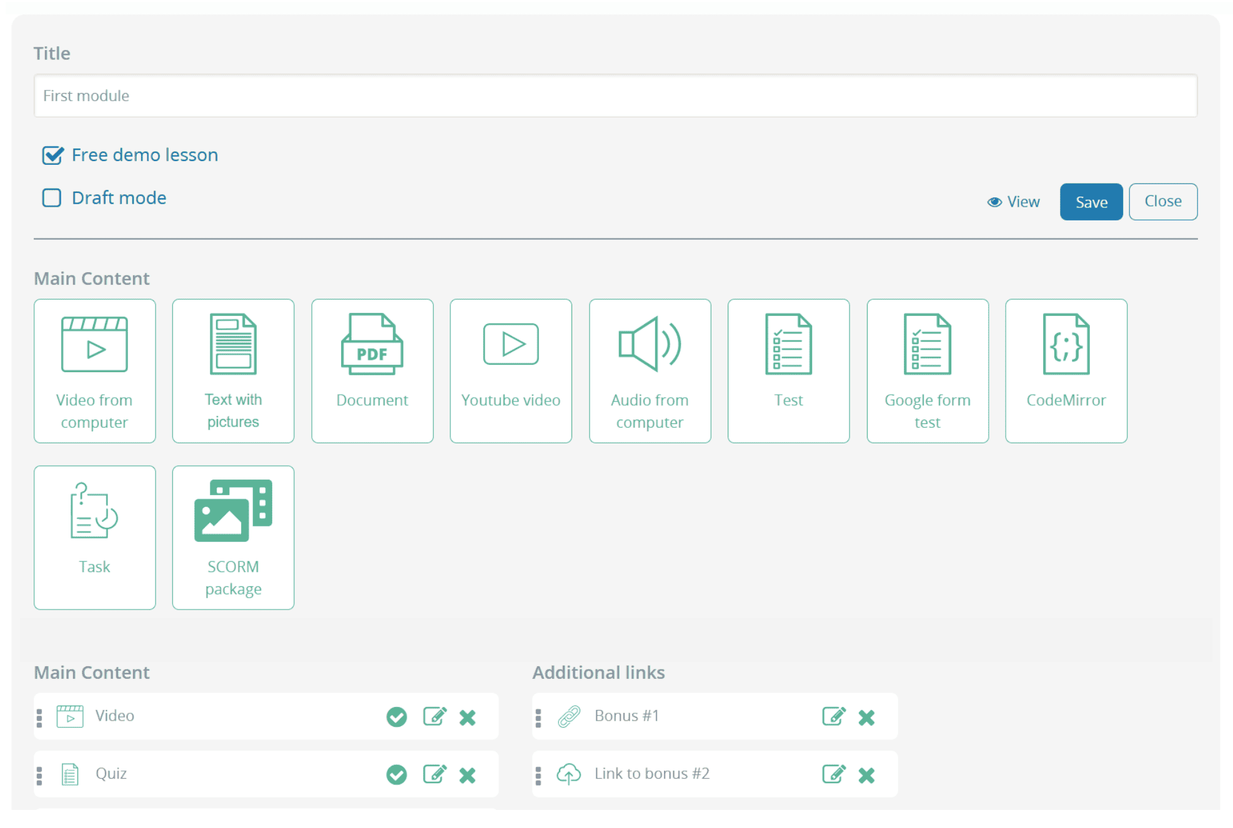
Task: Add an Audio from computer block
Action: click(650, 371)
